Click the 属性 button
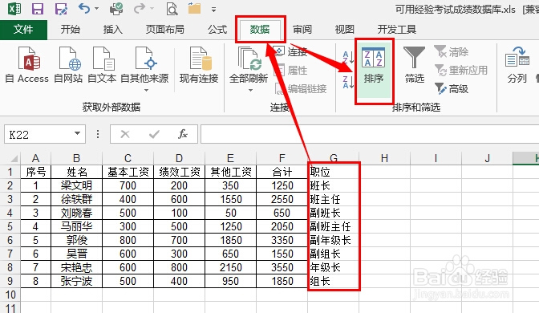Screen dimensions: 539x313 pos(291,70)
